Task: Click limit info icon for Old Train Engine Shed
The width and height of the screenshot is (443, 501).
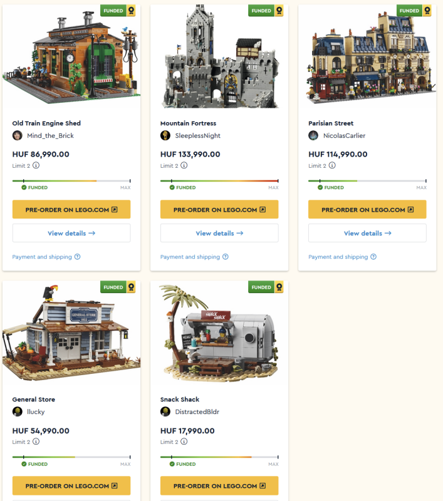Action: pos(36,165)
